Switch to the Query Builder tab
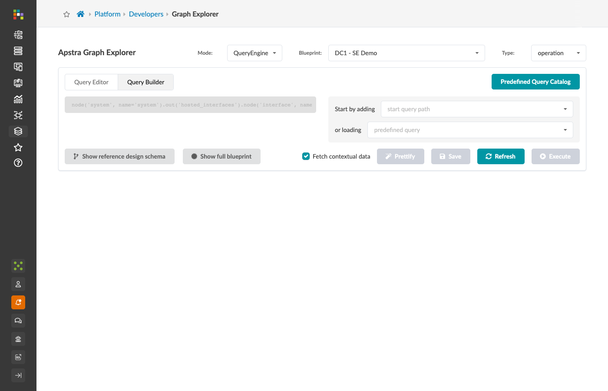Image resolution: width=608 pixels, height=391 pixels. [x=145, y=82]
